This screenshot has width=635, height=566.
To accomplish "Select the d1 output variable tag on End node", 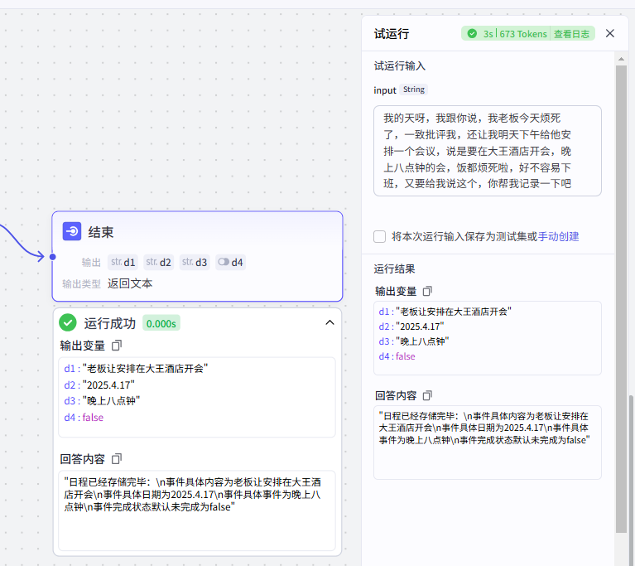I will (123, 263).
